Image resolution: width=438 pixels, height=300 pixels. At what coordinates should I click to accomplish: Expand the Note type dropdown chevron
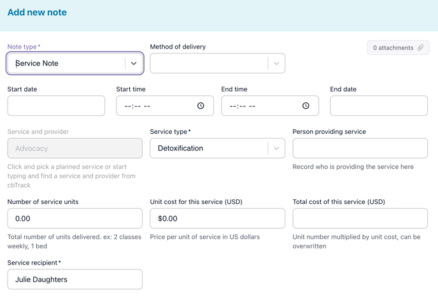pyautogui.click(x=134, y=64)
